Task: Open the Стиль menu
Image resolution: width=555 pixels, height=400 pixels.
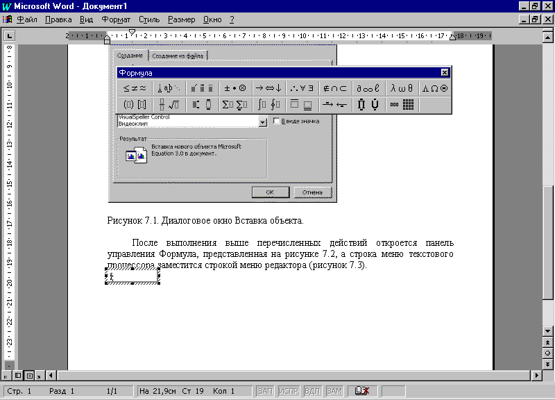Action: [149, 19]
